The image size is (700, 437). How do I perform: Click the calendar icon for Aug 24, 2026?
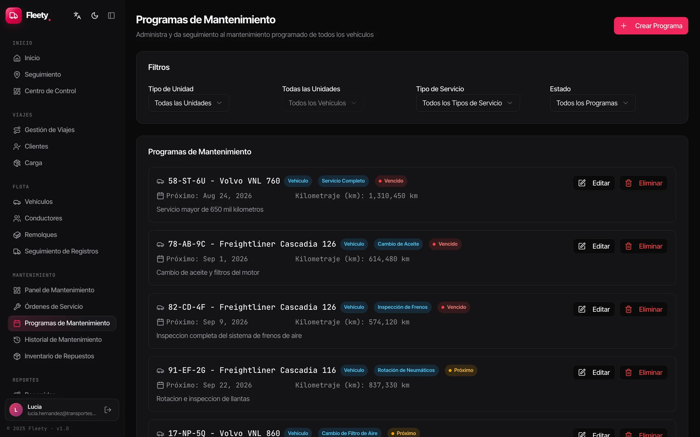(160, 196)
